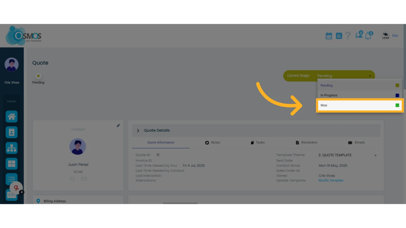Call Juan Perez via phone icon
Viewport: 406px width, 228px height.
point(72,179)
